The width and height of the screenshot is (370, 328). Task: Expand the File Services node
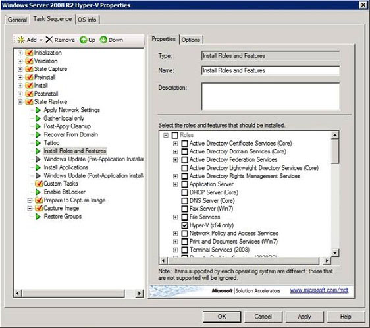click(175, 217)
